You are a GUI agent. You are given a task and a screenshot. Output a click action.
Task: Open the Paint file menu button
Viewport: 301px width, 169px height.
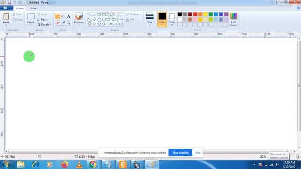[x=7, y=8]
